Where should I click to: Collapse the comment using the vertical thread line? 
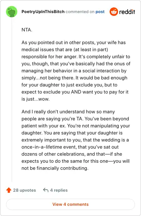[x=12, y=100]
